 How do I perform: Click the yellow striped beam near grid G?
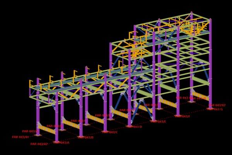click(200, 95)
